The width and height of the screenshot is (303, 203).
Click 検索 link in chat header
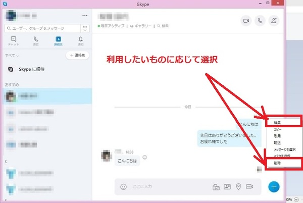tap(163, 26)
